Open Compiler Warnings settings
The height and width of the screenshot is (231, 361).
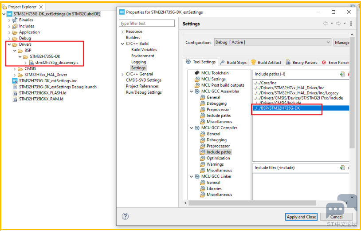point(215,164)
